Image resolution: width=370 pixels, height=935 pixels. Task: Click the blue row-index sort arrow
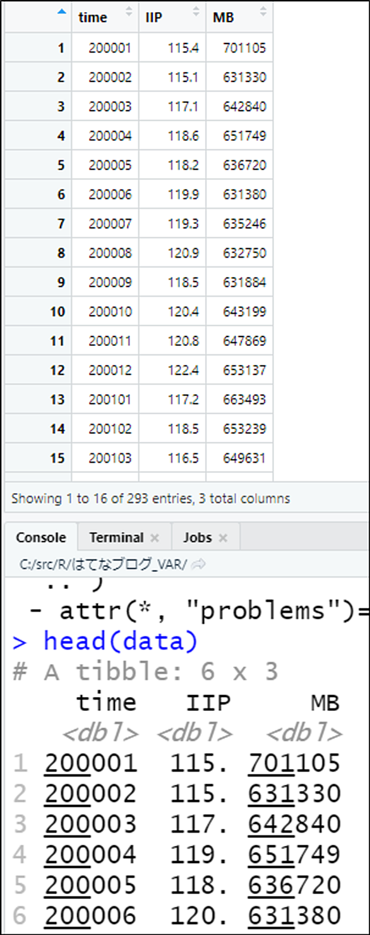61,11
